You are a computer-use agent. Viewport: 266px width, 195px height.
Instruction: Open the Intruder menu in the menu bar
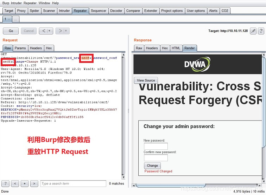pos(16,3)
